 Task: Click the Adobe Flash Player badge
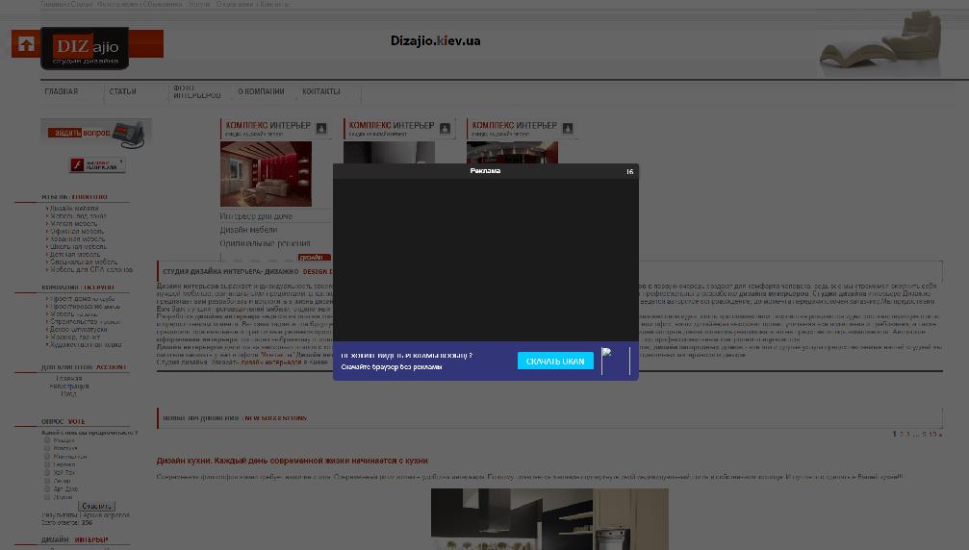click(97, 164)
